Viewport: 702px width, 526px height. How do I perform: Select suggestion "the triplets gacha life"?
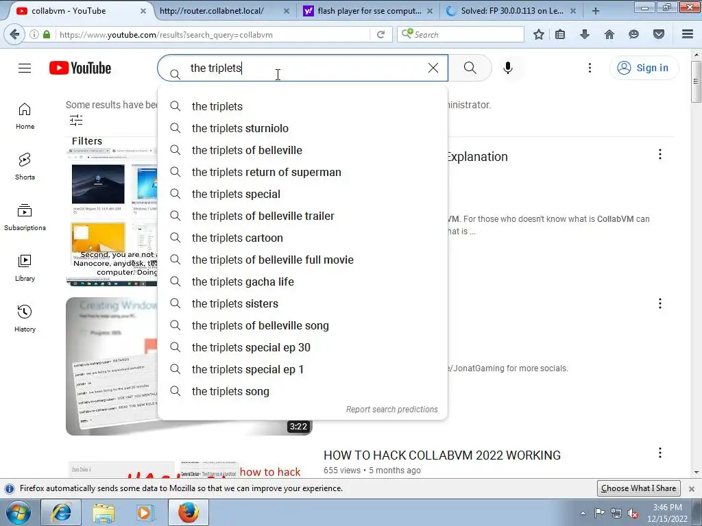[x=302, y=281]
